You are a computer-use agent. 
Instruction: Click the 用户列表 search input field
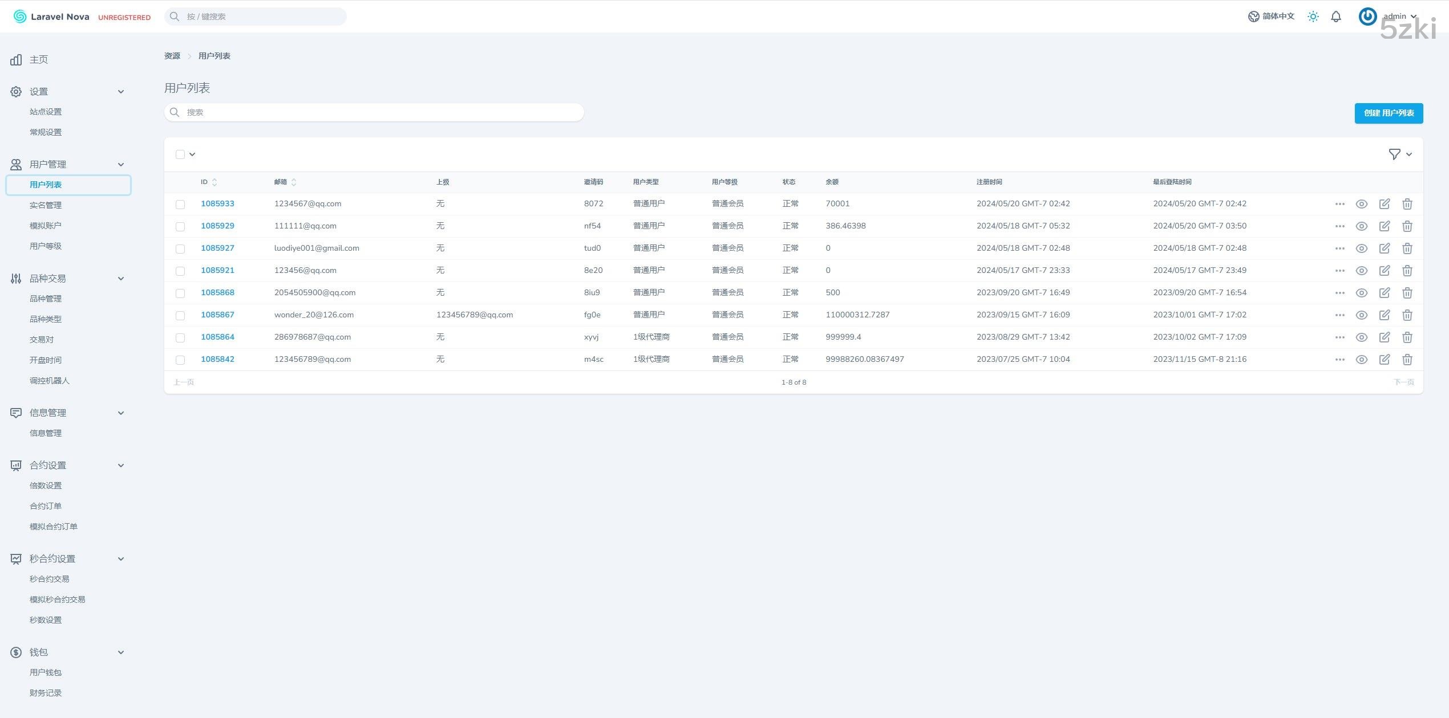pos(374,112)
